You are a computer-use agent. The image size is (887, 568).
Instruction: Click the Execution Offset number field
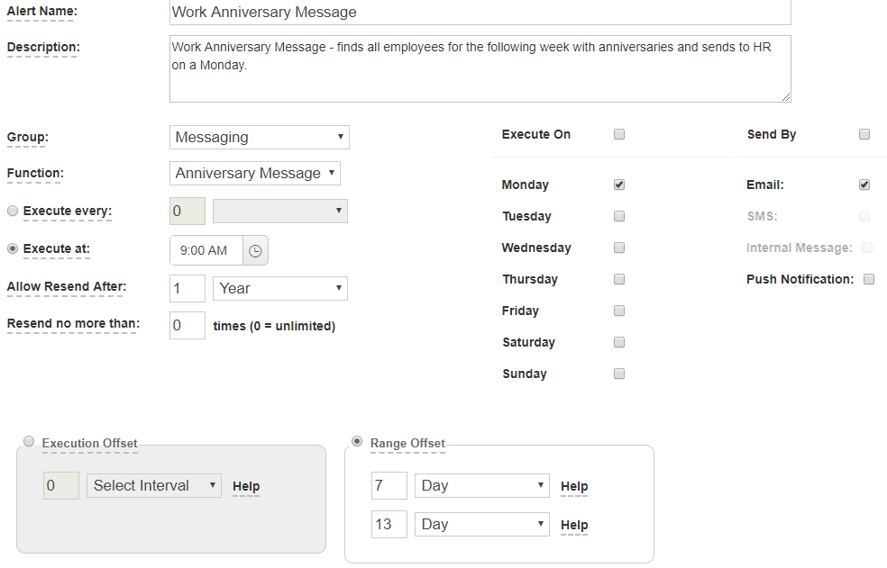(x=61, y=485)
